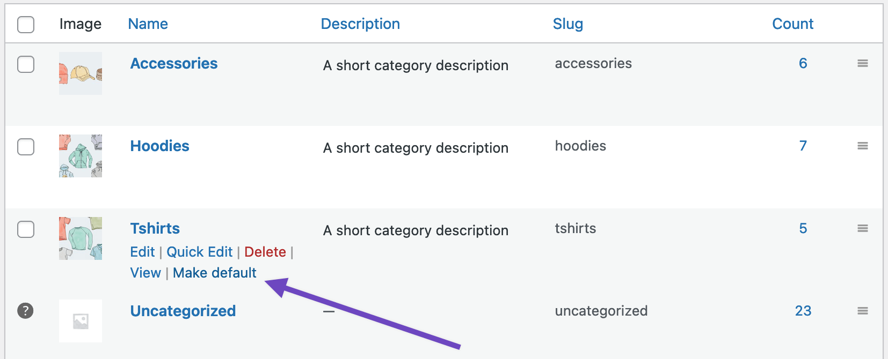The image size is (888, 359).
Task: Sort the table by the Count column
Action: (x=792, y=24)
